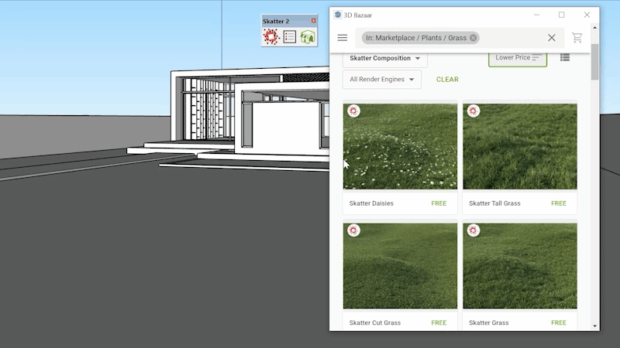Click FREE label for Skatter Tall Grass
This screenshot has height=348, width=620.
tap(559, 203)
